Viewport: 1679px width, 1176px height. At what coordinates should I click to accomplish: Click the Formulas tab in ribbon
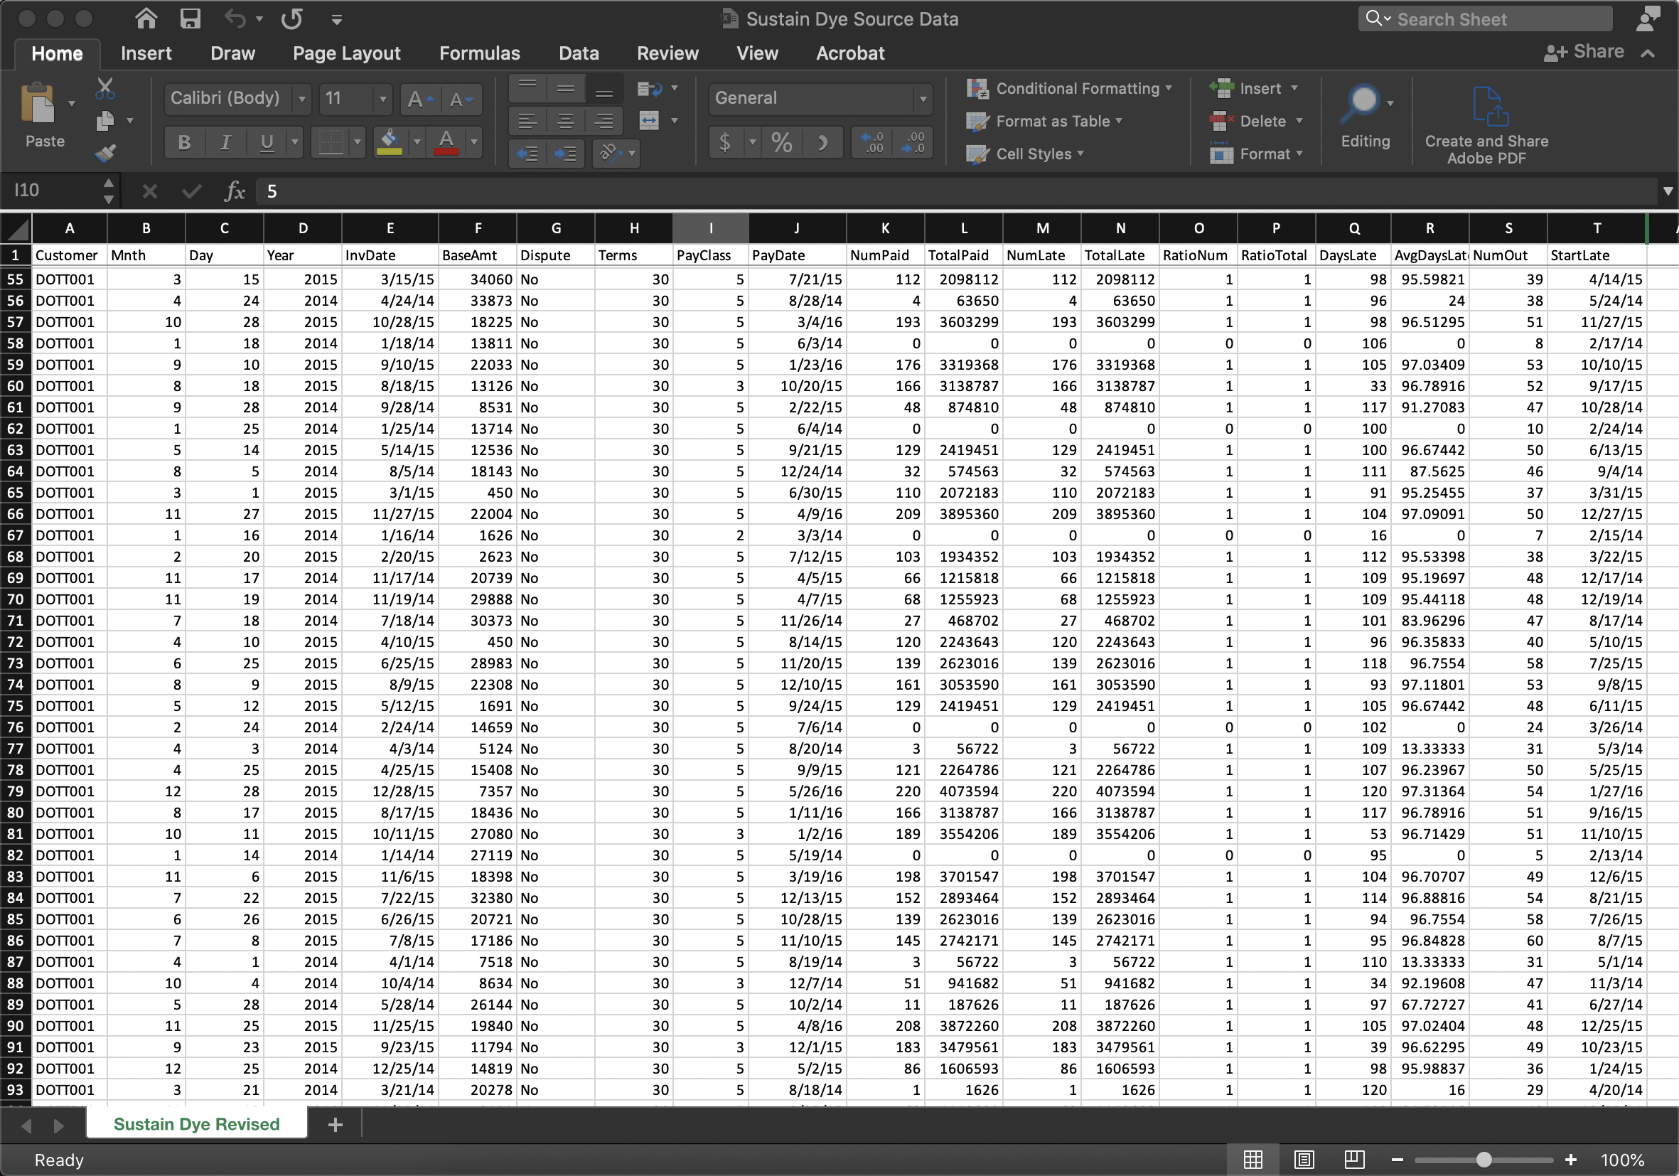[478, 53]
